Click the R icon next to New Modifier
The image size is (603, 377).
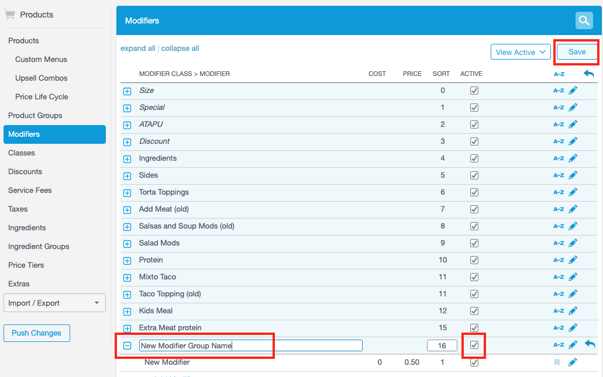(x=559, y=362)
